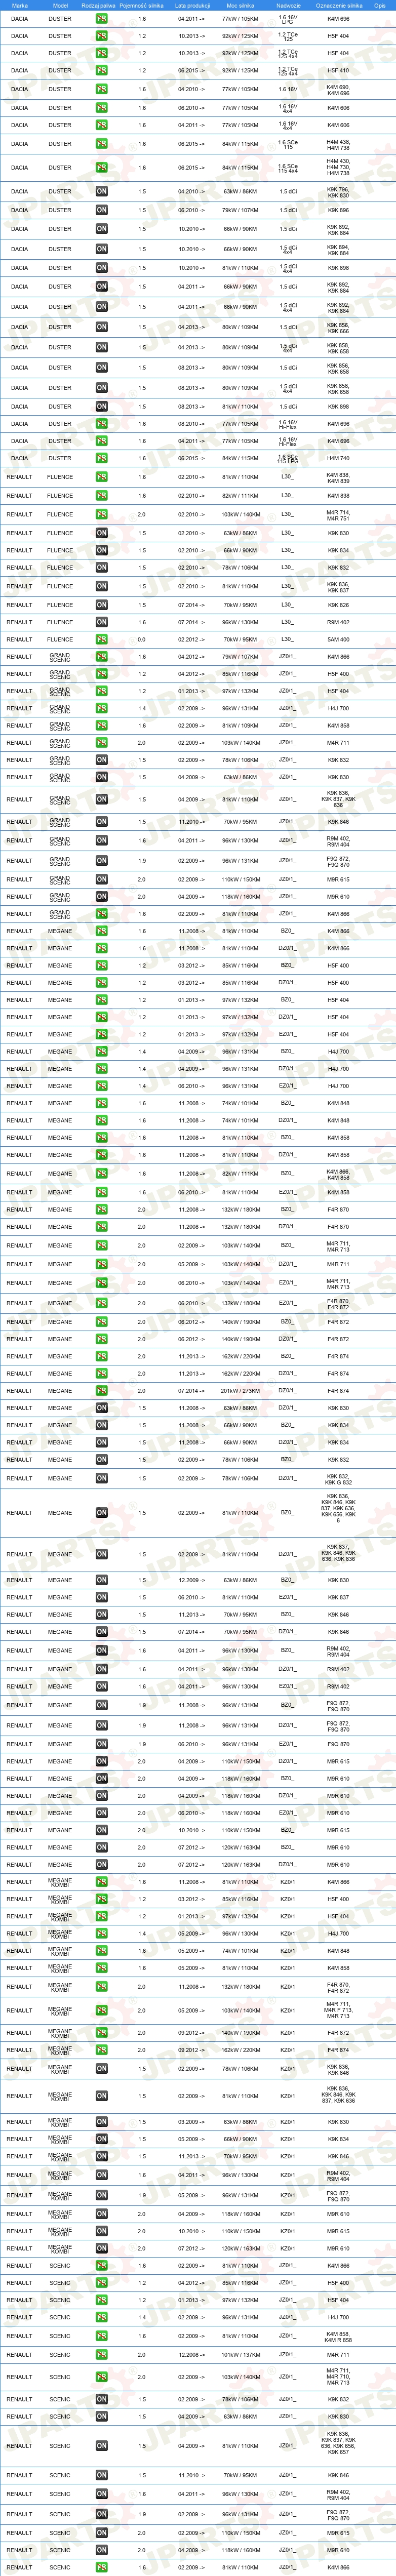Screen dimensions: 396x2576
Task: Click diesel ON icon for Duster 79kW / 107KM
Action: point(102,210)
